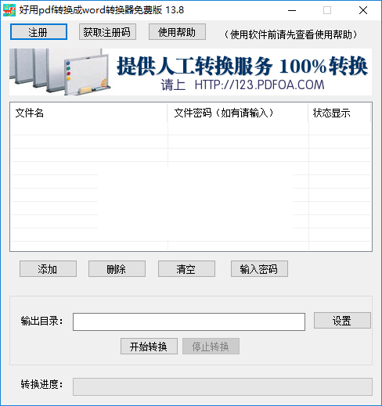This screenshot has height=406, width=382.
Task: Click the 删除 delete button
Action: [x=117, y=268]
